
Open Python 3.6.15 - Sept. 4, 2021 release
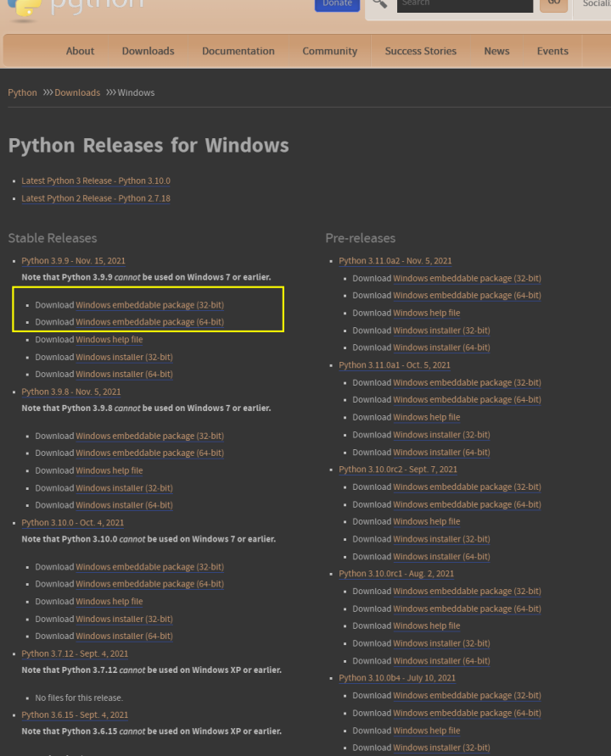[75, 715]
